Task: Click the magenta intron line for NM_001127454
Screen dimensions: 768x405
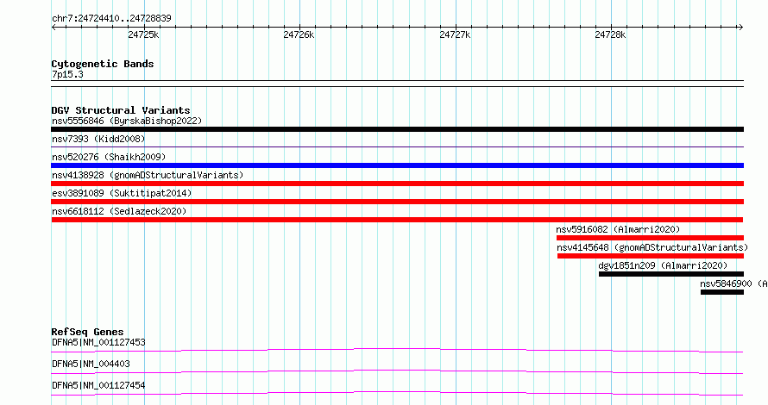Action: pos(397,393)
